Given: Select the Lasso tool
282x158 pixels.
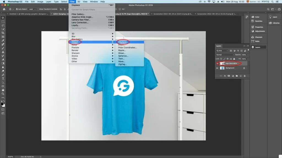Looking at the screenshot, I should [x=3, y=25].
